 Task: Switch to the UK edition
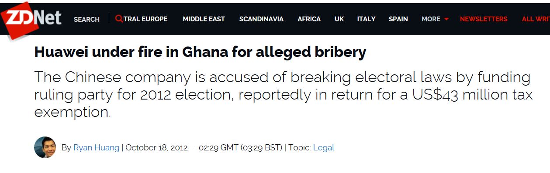click(339, 19)
